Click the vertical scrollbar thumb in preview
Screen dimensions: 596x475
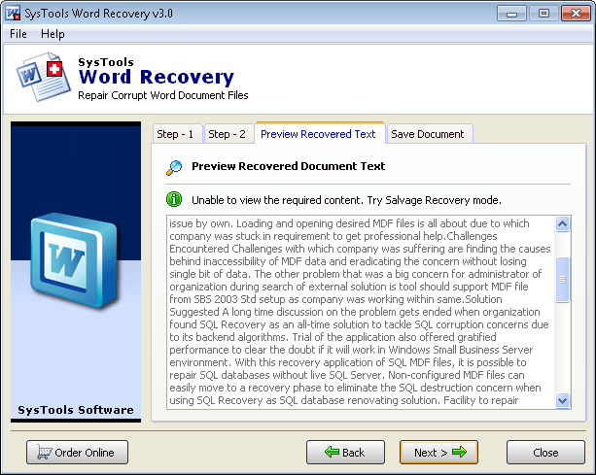coord(562,280)
